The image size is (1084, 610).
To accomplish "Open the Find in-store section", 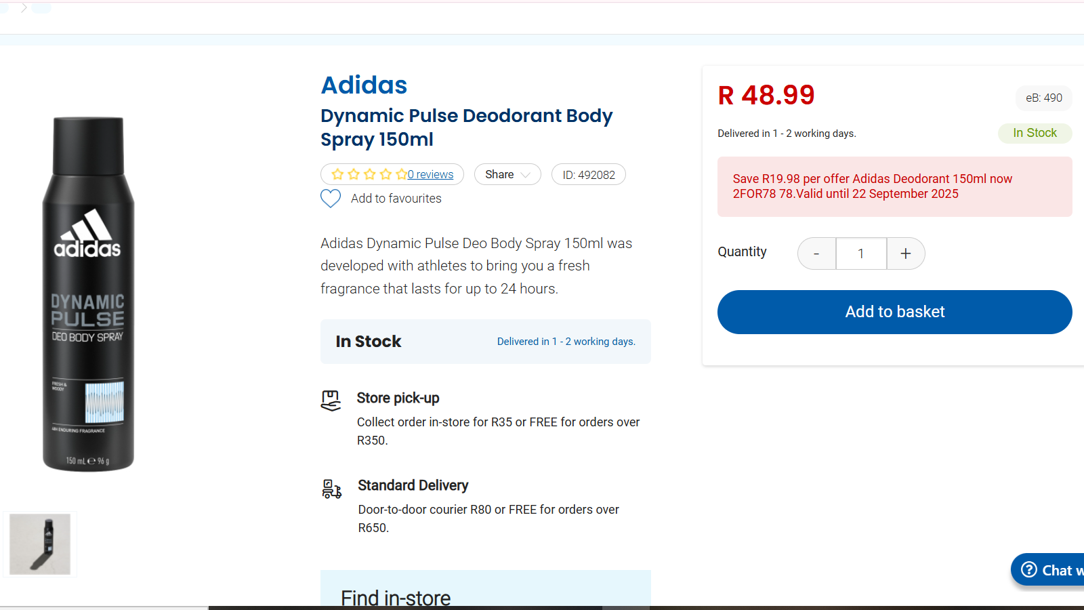I will [396, 598].
